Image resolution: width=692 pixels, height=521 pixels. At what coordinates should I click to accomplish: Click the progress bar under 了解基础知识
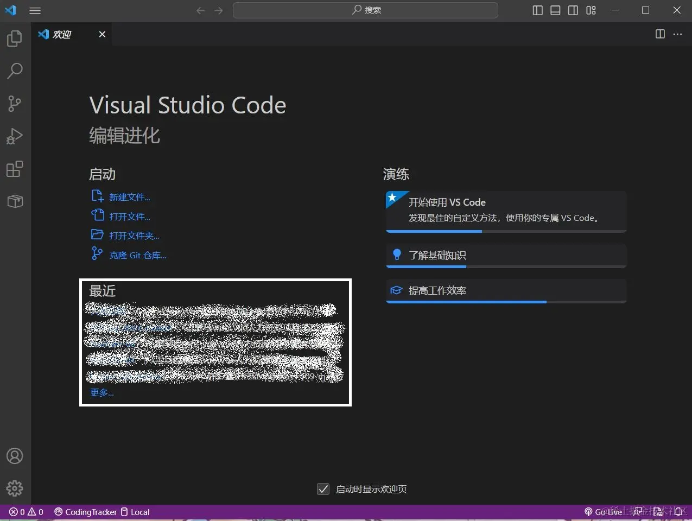pos(506,266)
